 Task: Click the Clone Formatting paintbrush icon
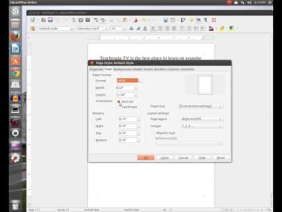click(136, 20)
